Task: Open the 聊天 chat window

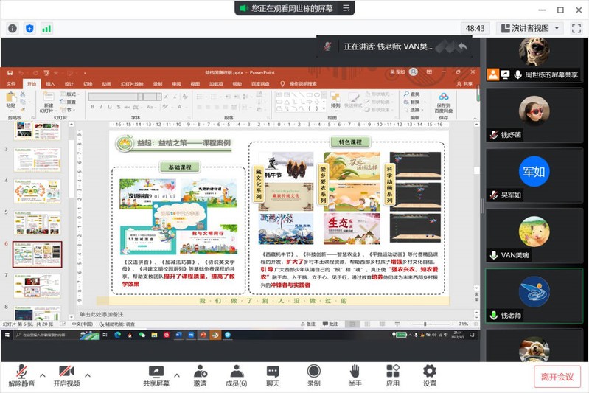Action: tap(273, 375)
